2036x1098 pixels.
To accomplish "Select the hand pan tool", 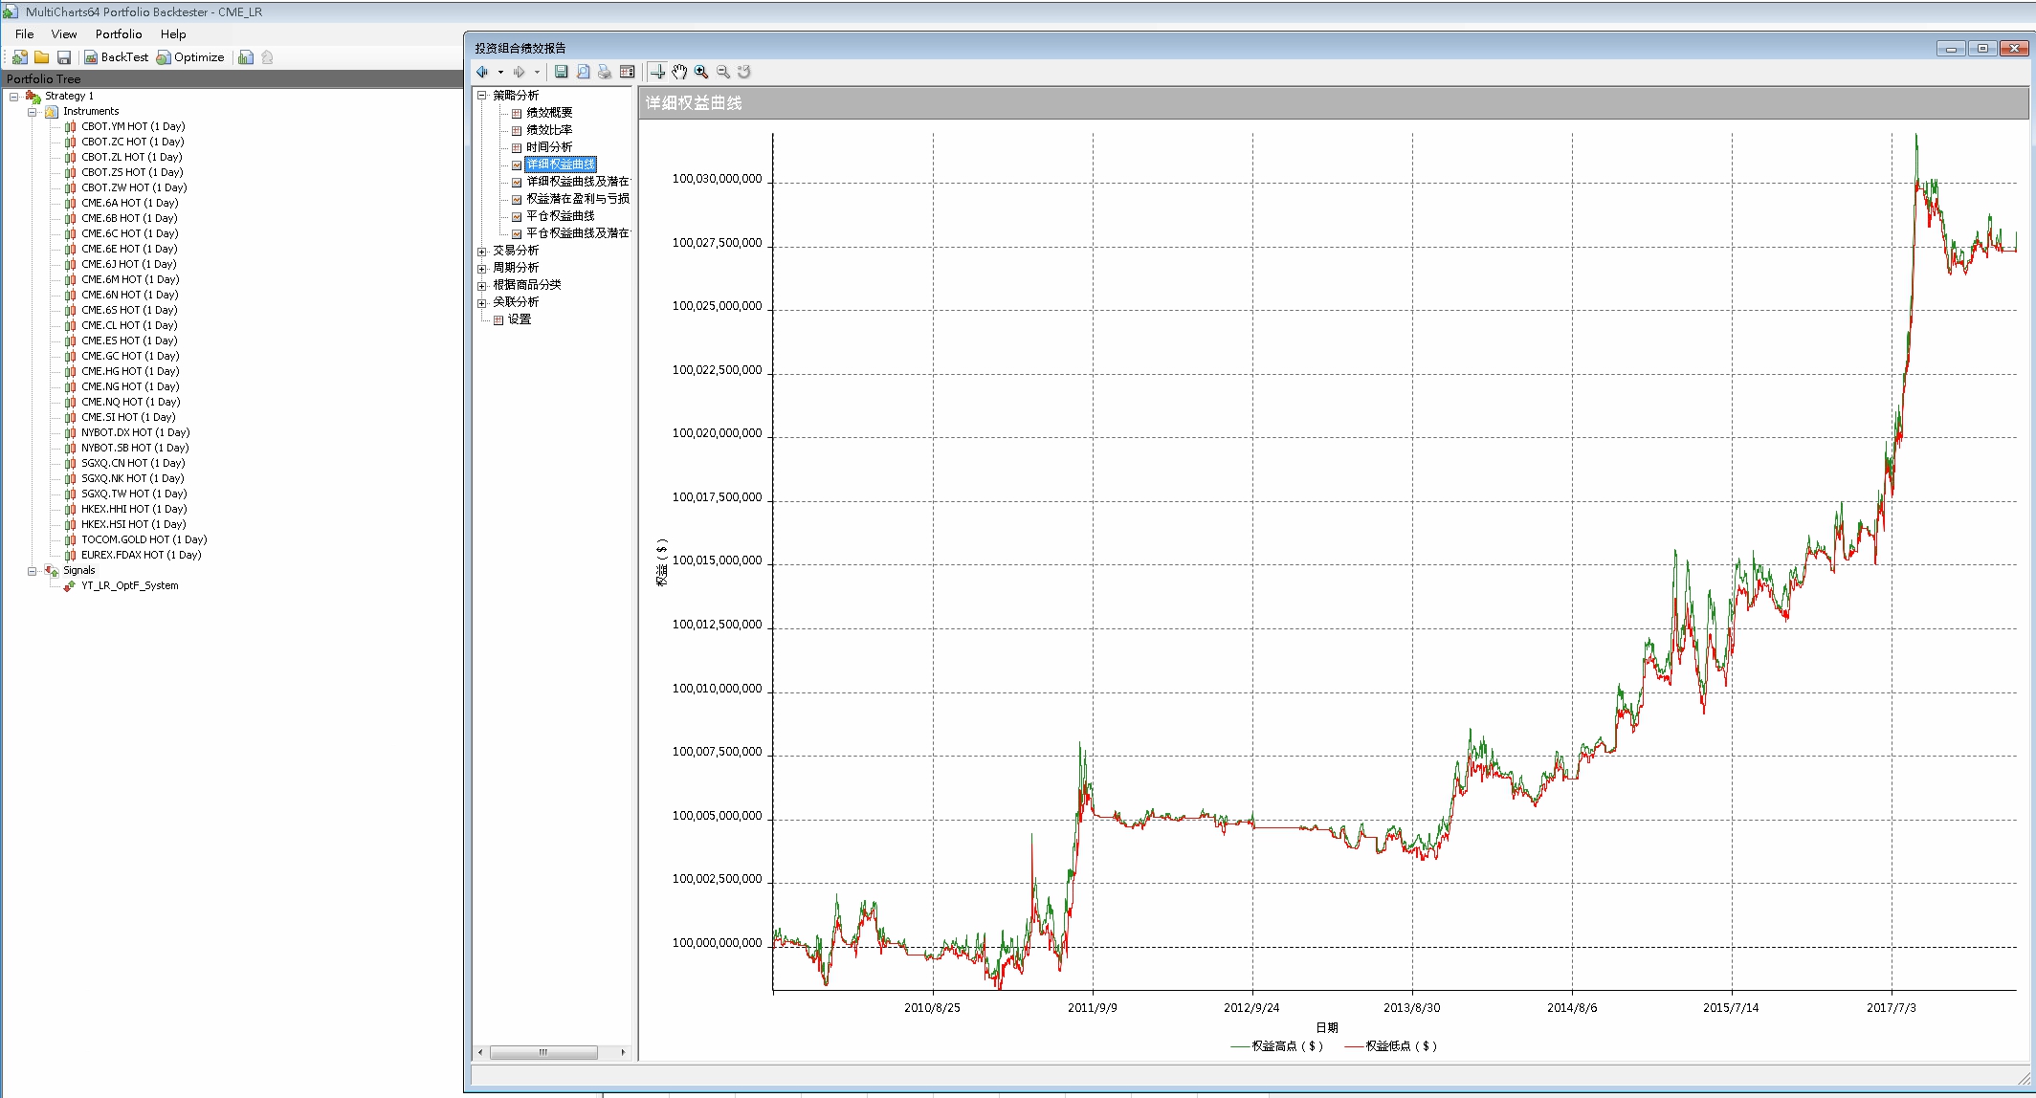I will [x=679, y=72].
